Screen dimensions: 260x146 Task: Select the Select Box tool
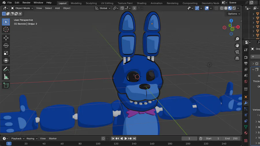(x=6, y=22)
